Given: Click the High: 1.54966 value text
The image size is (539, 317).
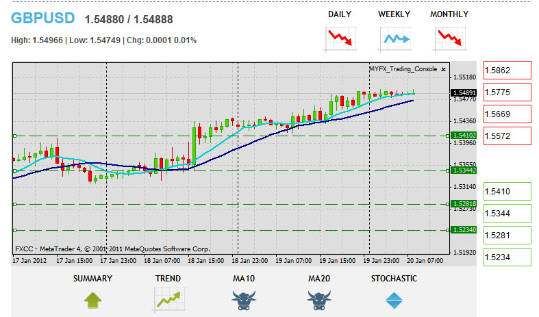Looking at the screenshot, I should point(37,40).
